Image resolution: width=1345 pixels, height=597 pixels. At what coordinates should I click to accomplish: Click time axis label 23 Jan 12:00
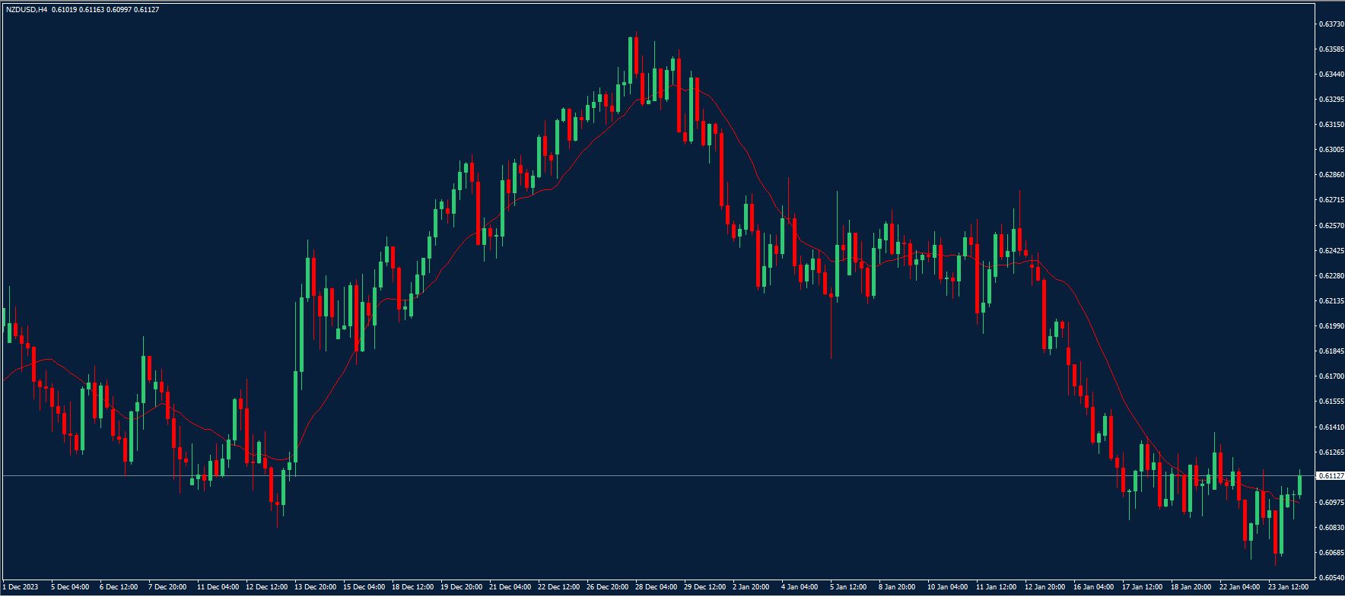pos(1289,587)
